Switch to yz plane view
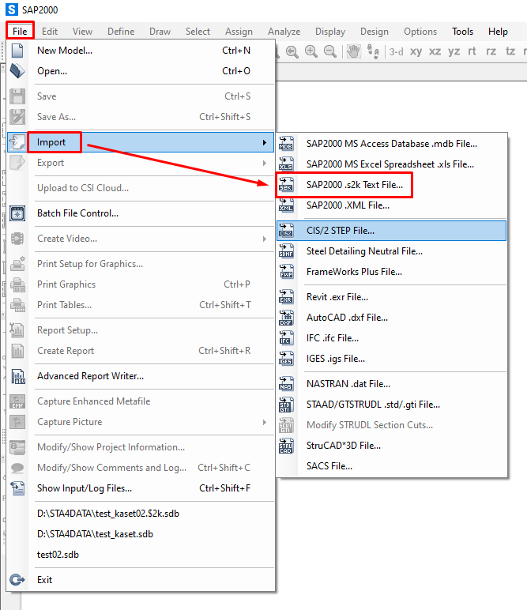527x610 pixels. point(454,51)
